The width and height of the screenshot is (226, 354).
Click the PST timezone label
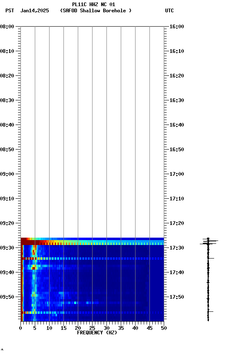10,11
